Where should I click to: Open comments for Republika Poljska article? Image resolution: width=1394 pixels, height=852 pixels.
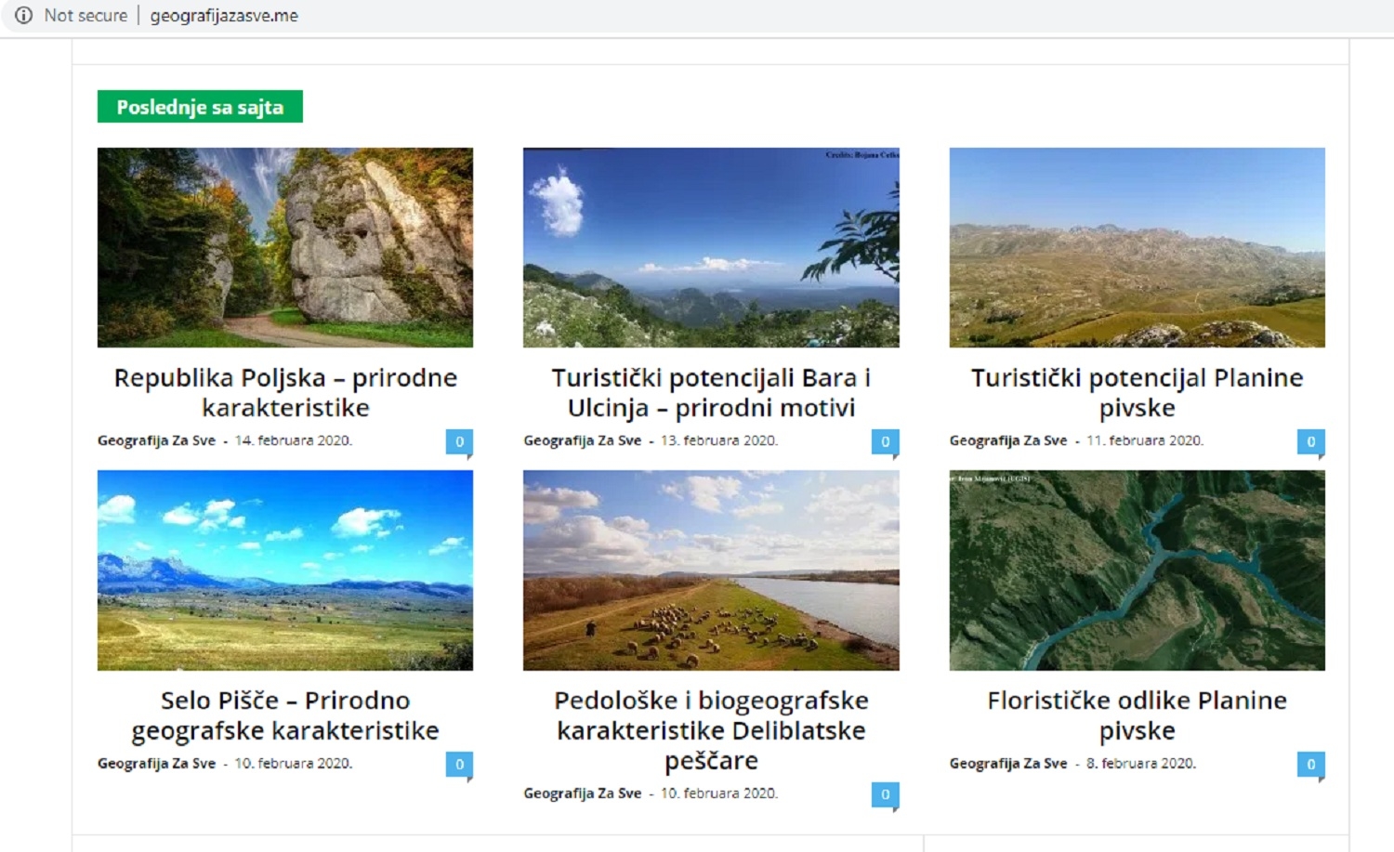click(458, 442)
